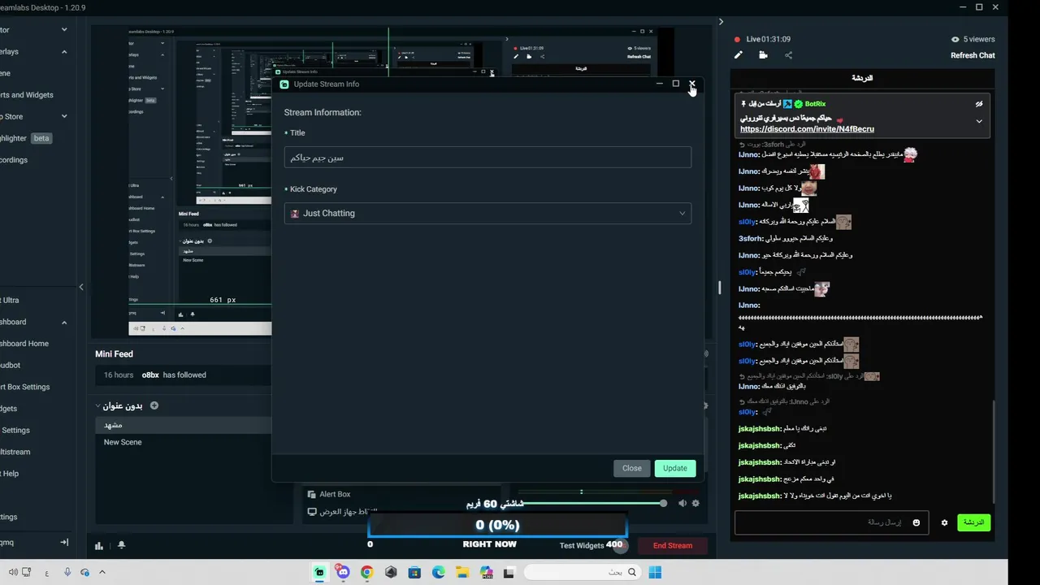The image size is (1040, 585).
Task: Open the Discord invite link in chat
Action: (x=807, y=129)
